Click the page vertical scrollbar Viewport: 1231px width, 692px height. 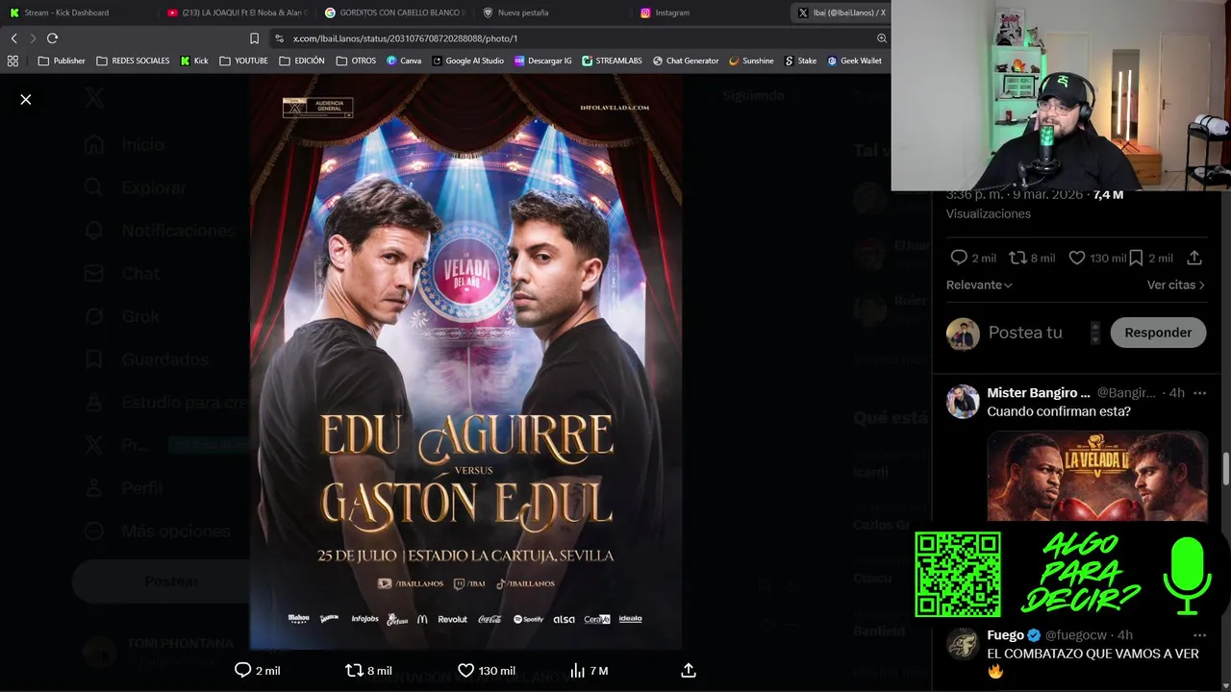click(1225, 469)
